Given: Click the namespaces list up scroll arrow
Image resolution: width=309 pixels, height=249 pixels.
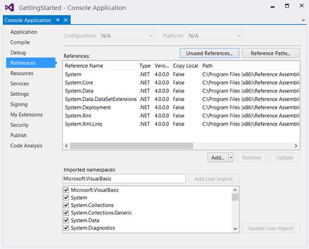Looking at the screenshot, I should click(x=235, y=190).
